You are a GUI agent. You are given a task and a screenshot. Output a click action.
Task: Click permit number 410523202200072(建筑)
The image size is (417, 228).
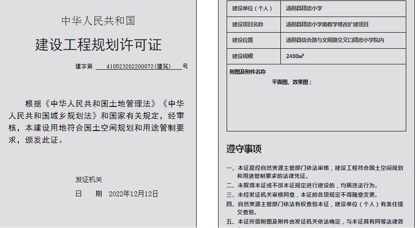coord(138,66)
